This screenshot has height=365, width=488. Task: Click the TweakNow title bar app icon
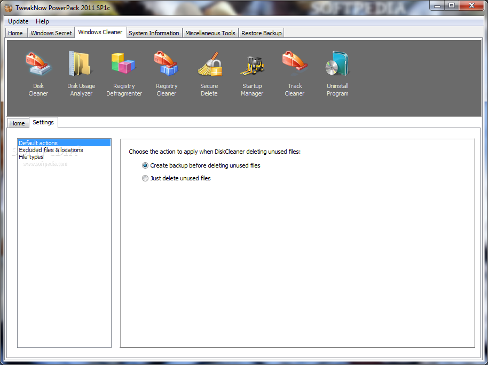(9, 7)
